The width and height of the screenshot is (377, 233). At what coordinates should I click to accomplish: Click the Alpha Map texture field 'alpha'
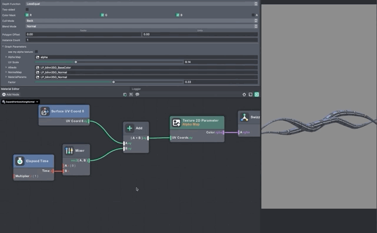click(x=147, y=57)
